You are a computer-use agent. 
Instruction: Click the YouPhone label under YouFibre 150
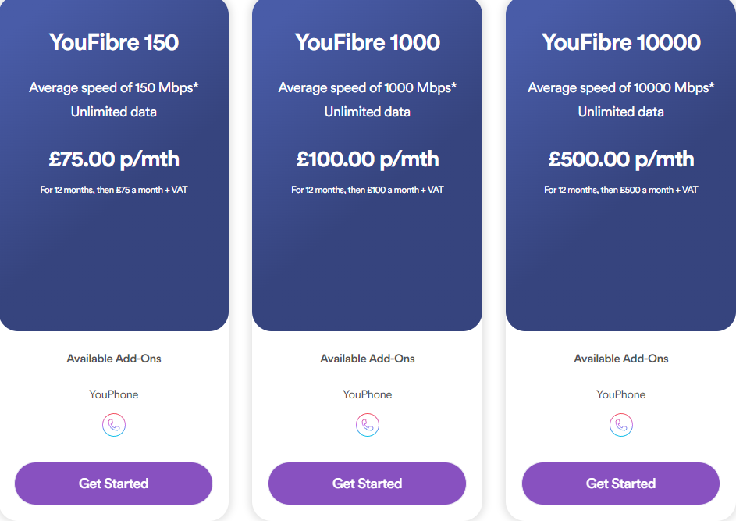point(114,394)
